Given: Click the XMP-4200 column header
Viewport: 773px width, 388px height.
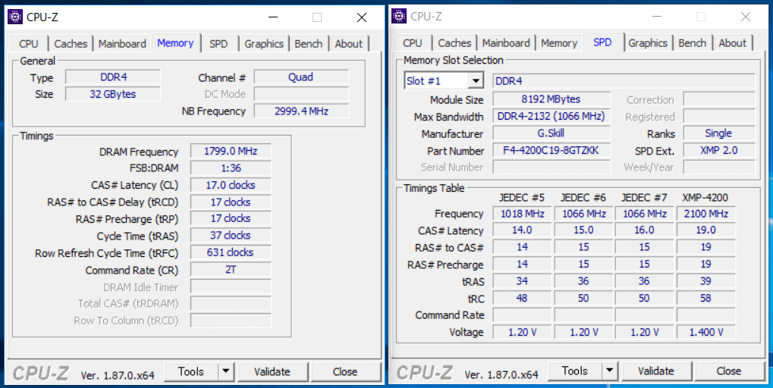Looking at the screenshot, I should tap(705, 198).
